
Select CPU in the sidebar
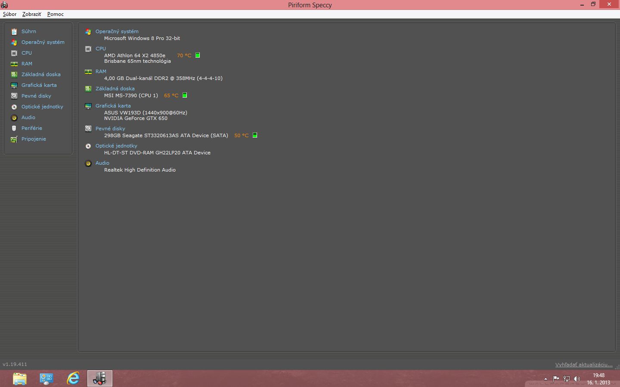click(27, 53)
